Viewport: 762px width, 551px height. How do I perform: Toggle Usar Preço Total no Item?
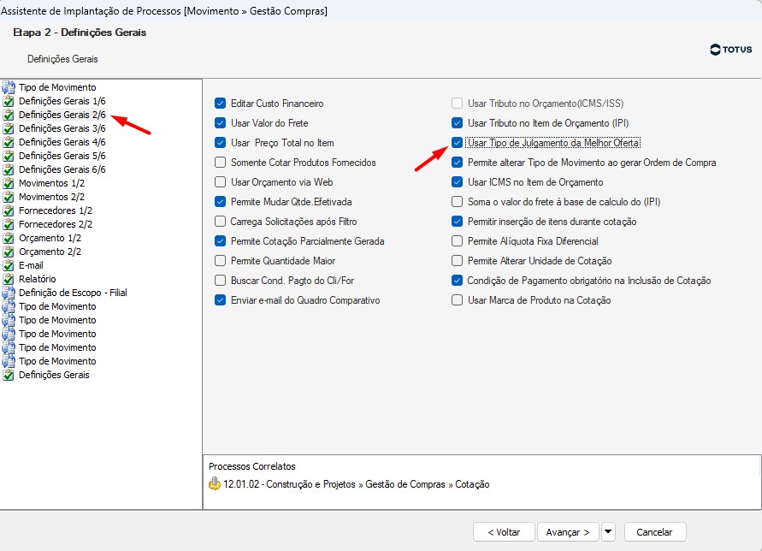pyautogui.click(x=220, y=143)
